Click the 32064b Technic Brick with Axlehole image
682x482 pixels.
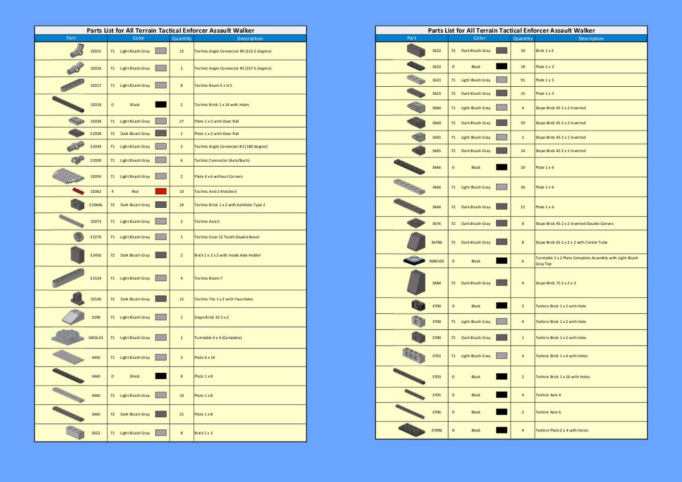click(77, 205)
